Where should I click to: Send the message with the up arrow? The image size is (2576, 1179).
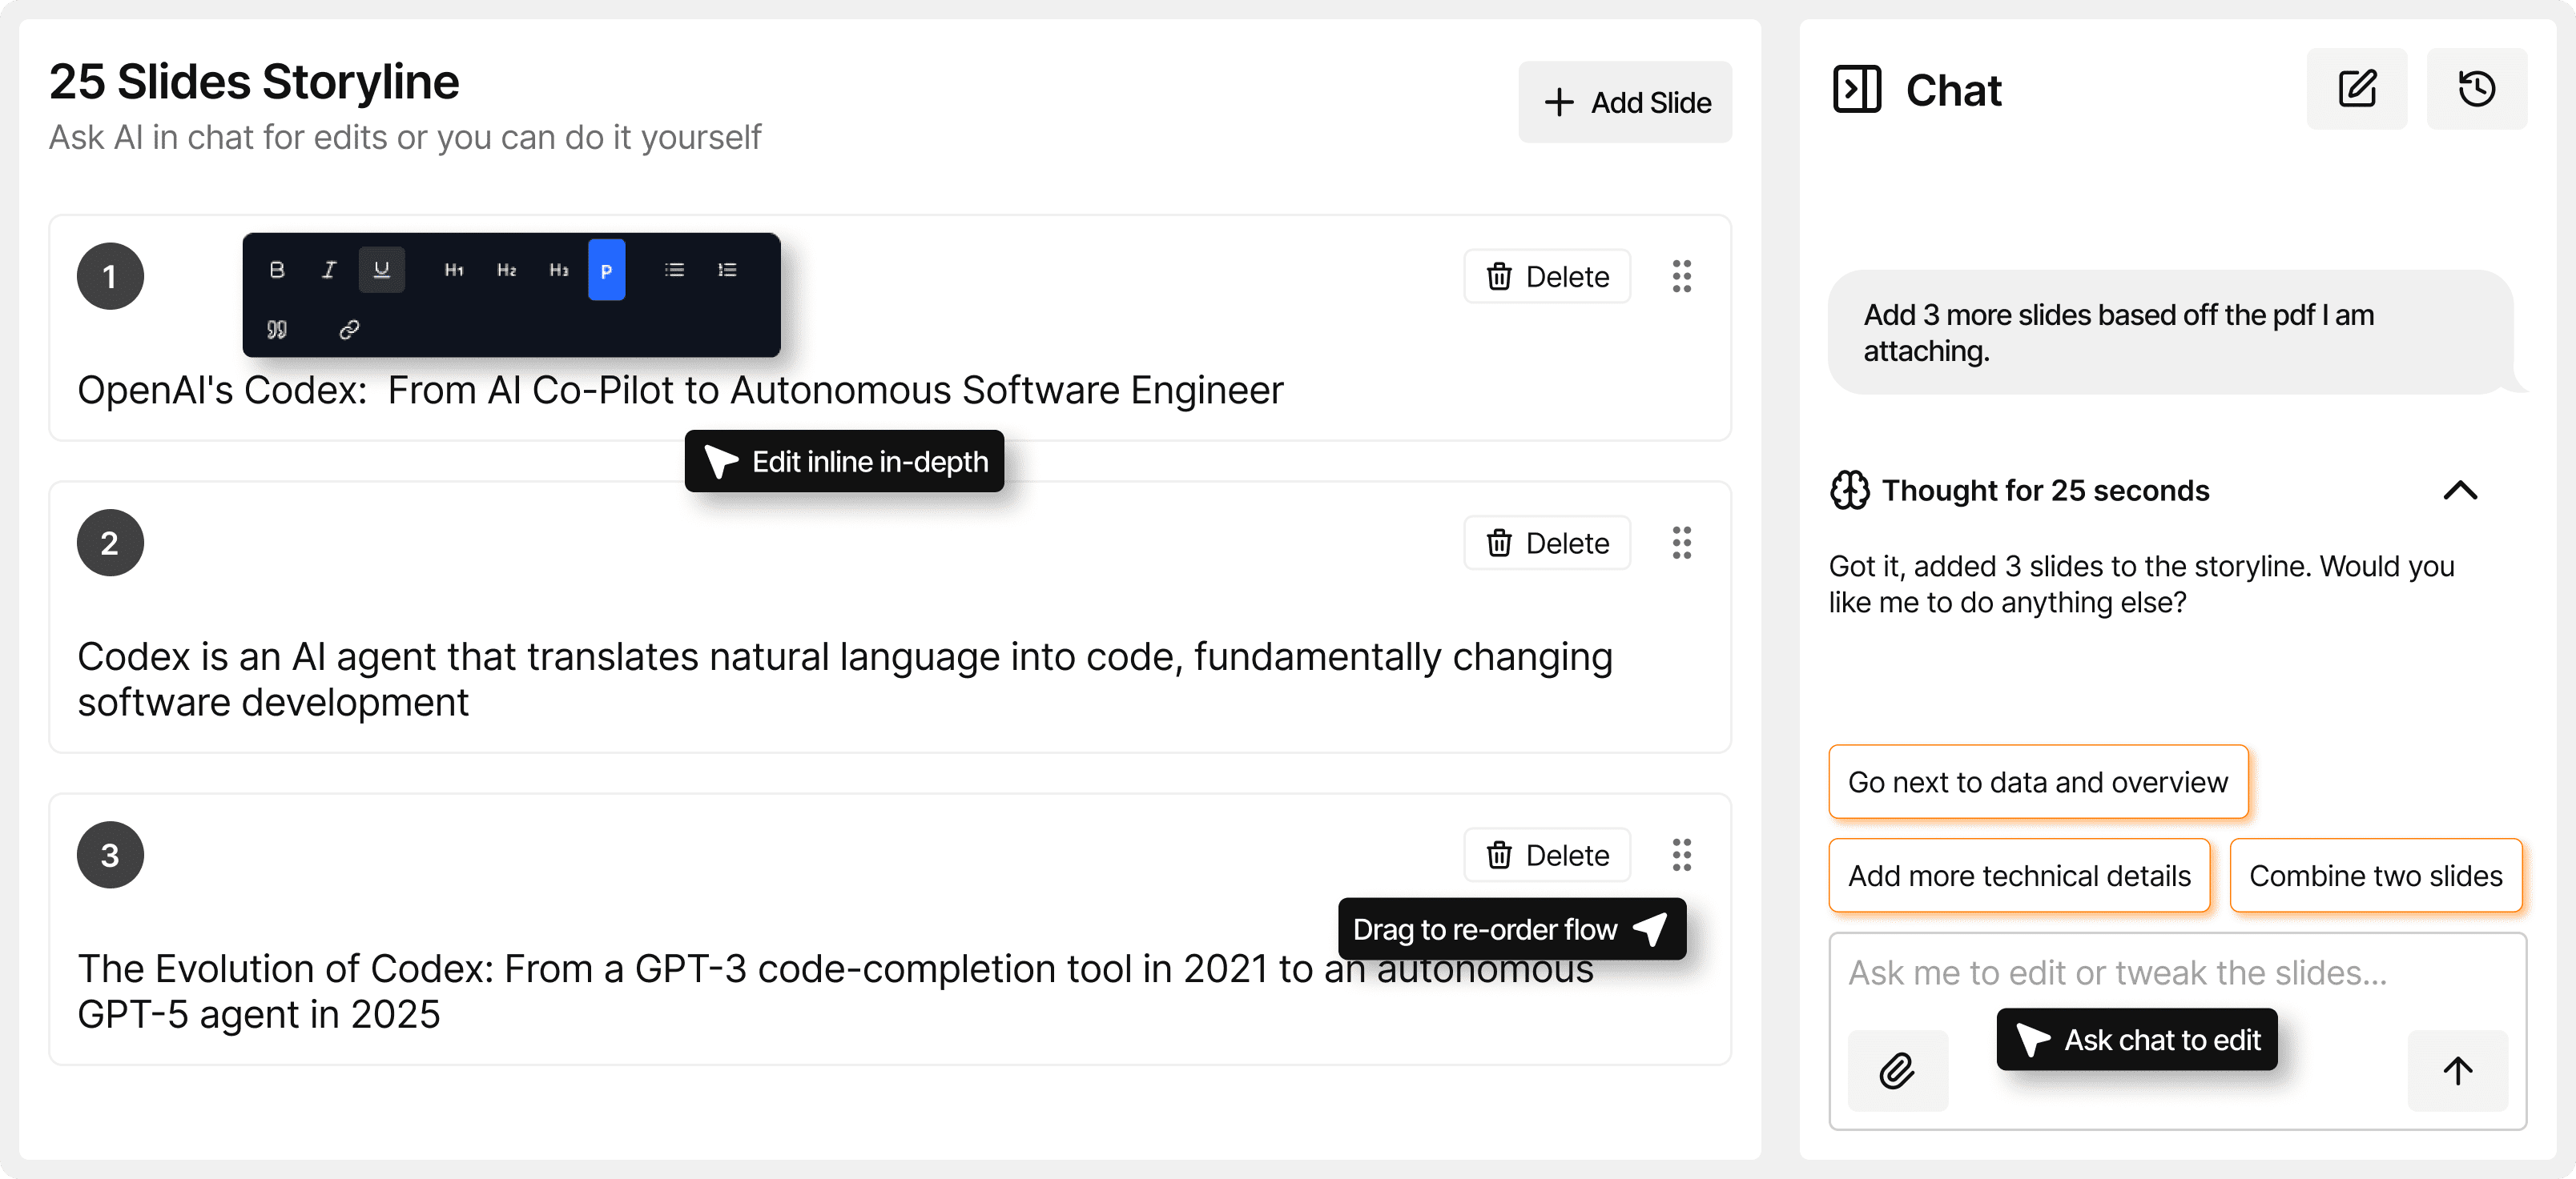click(2457, 1070)
